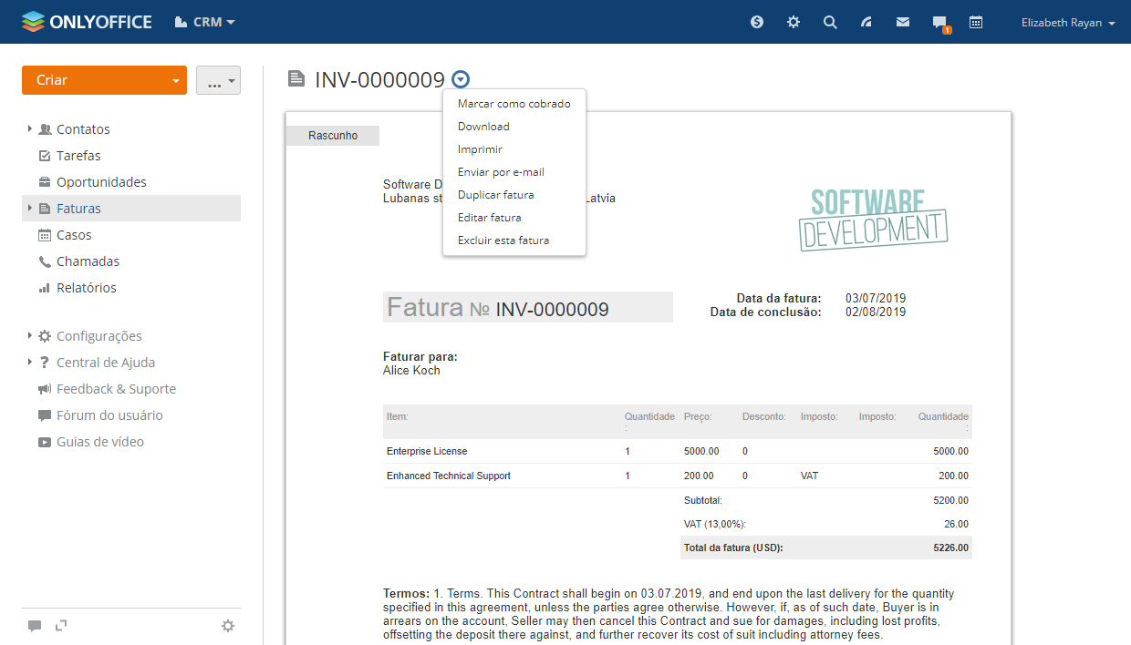Select Duplicar fatura menu entry
Viewport: 1131px width, 645px height.
[495, 195]
